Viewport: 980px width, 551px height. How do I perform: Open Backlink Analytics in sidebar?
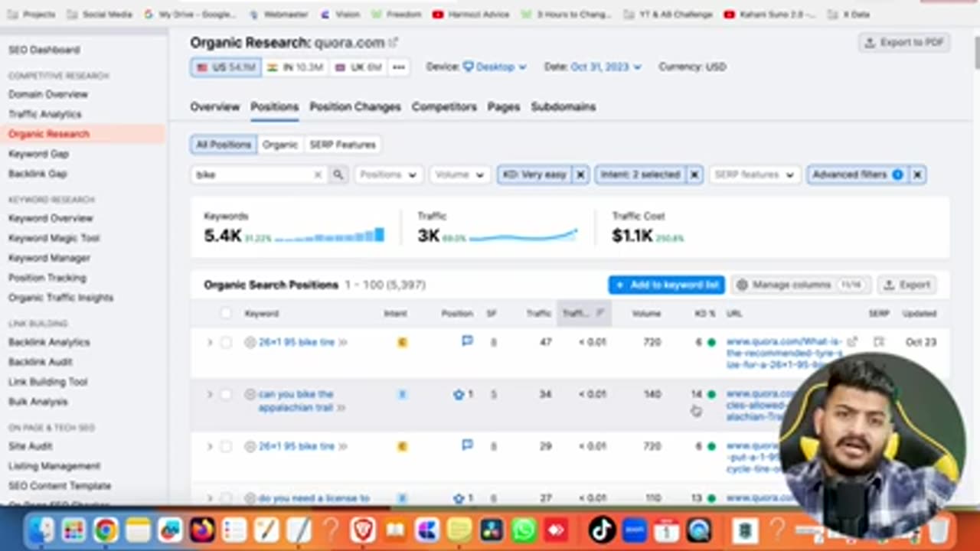click(49, 342)
